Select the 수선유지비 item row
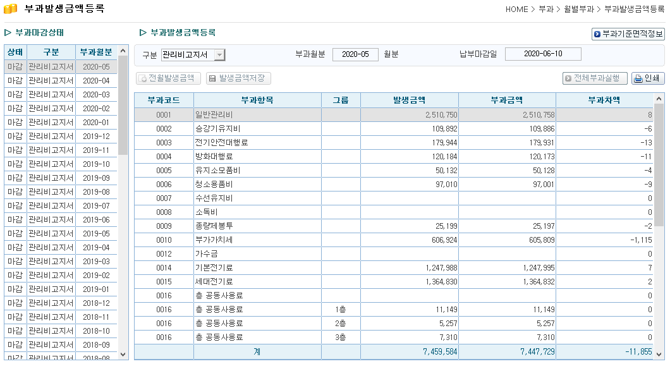 [x=394, y=198]
